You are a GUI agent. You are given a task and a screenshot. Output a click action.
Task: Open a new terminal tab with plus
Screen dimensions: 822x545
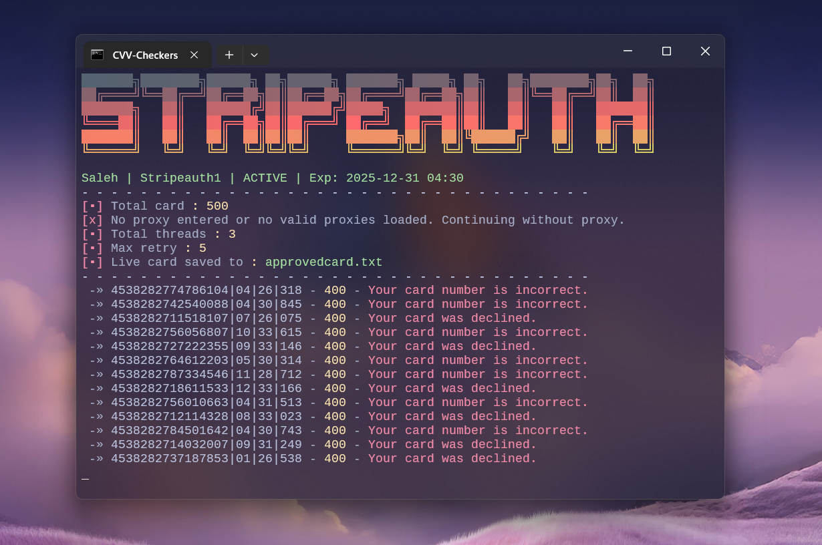[229, 55]
